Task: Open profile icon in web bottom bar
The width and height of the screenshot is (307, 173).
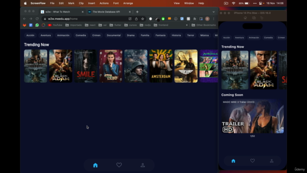Action: pyautogui.click(x=143, y=165)
